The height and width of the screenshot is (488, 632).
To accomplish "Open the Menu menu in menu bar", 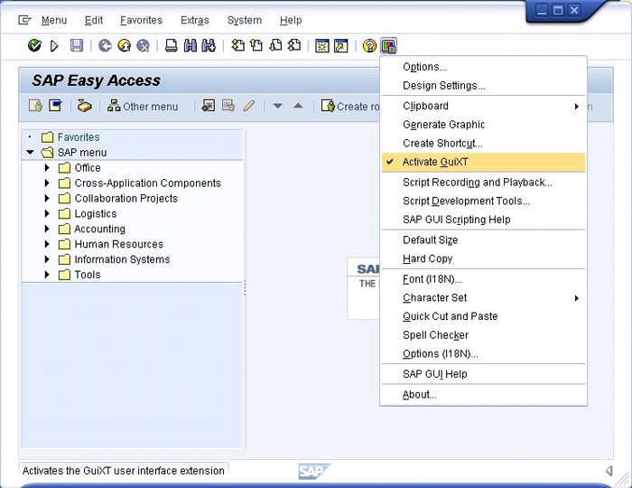I will point(54,20).
